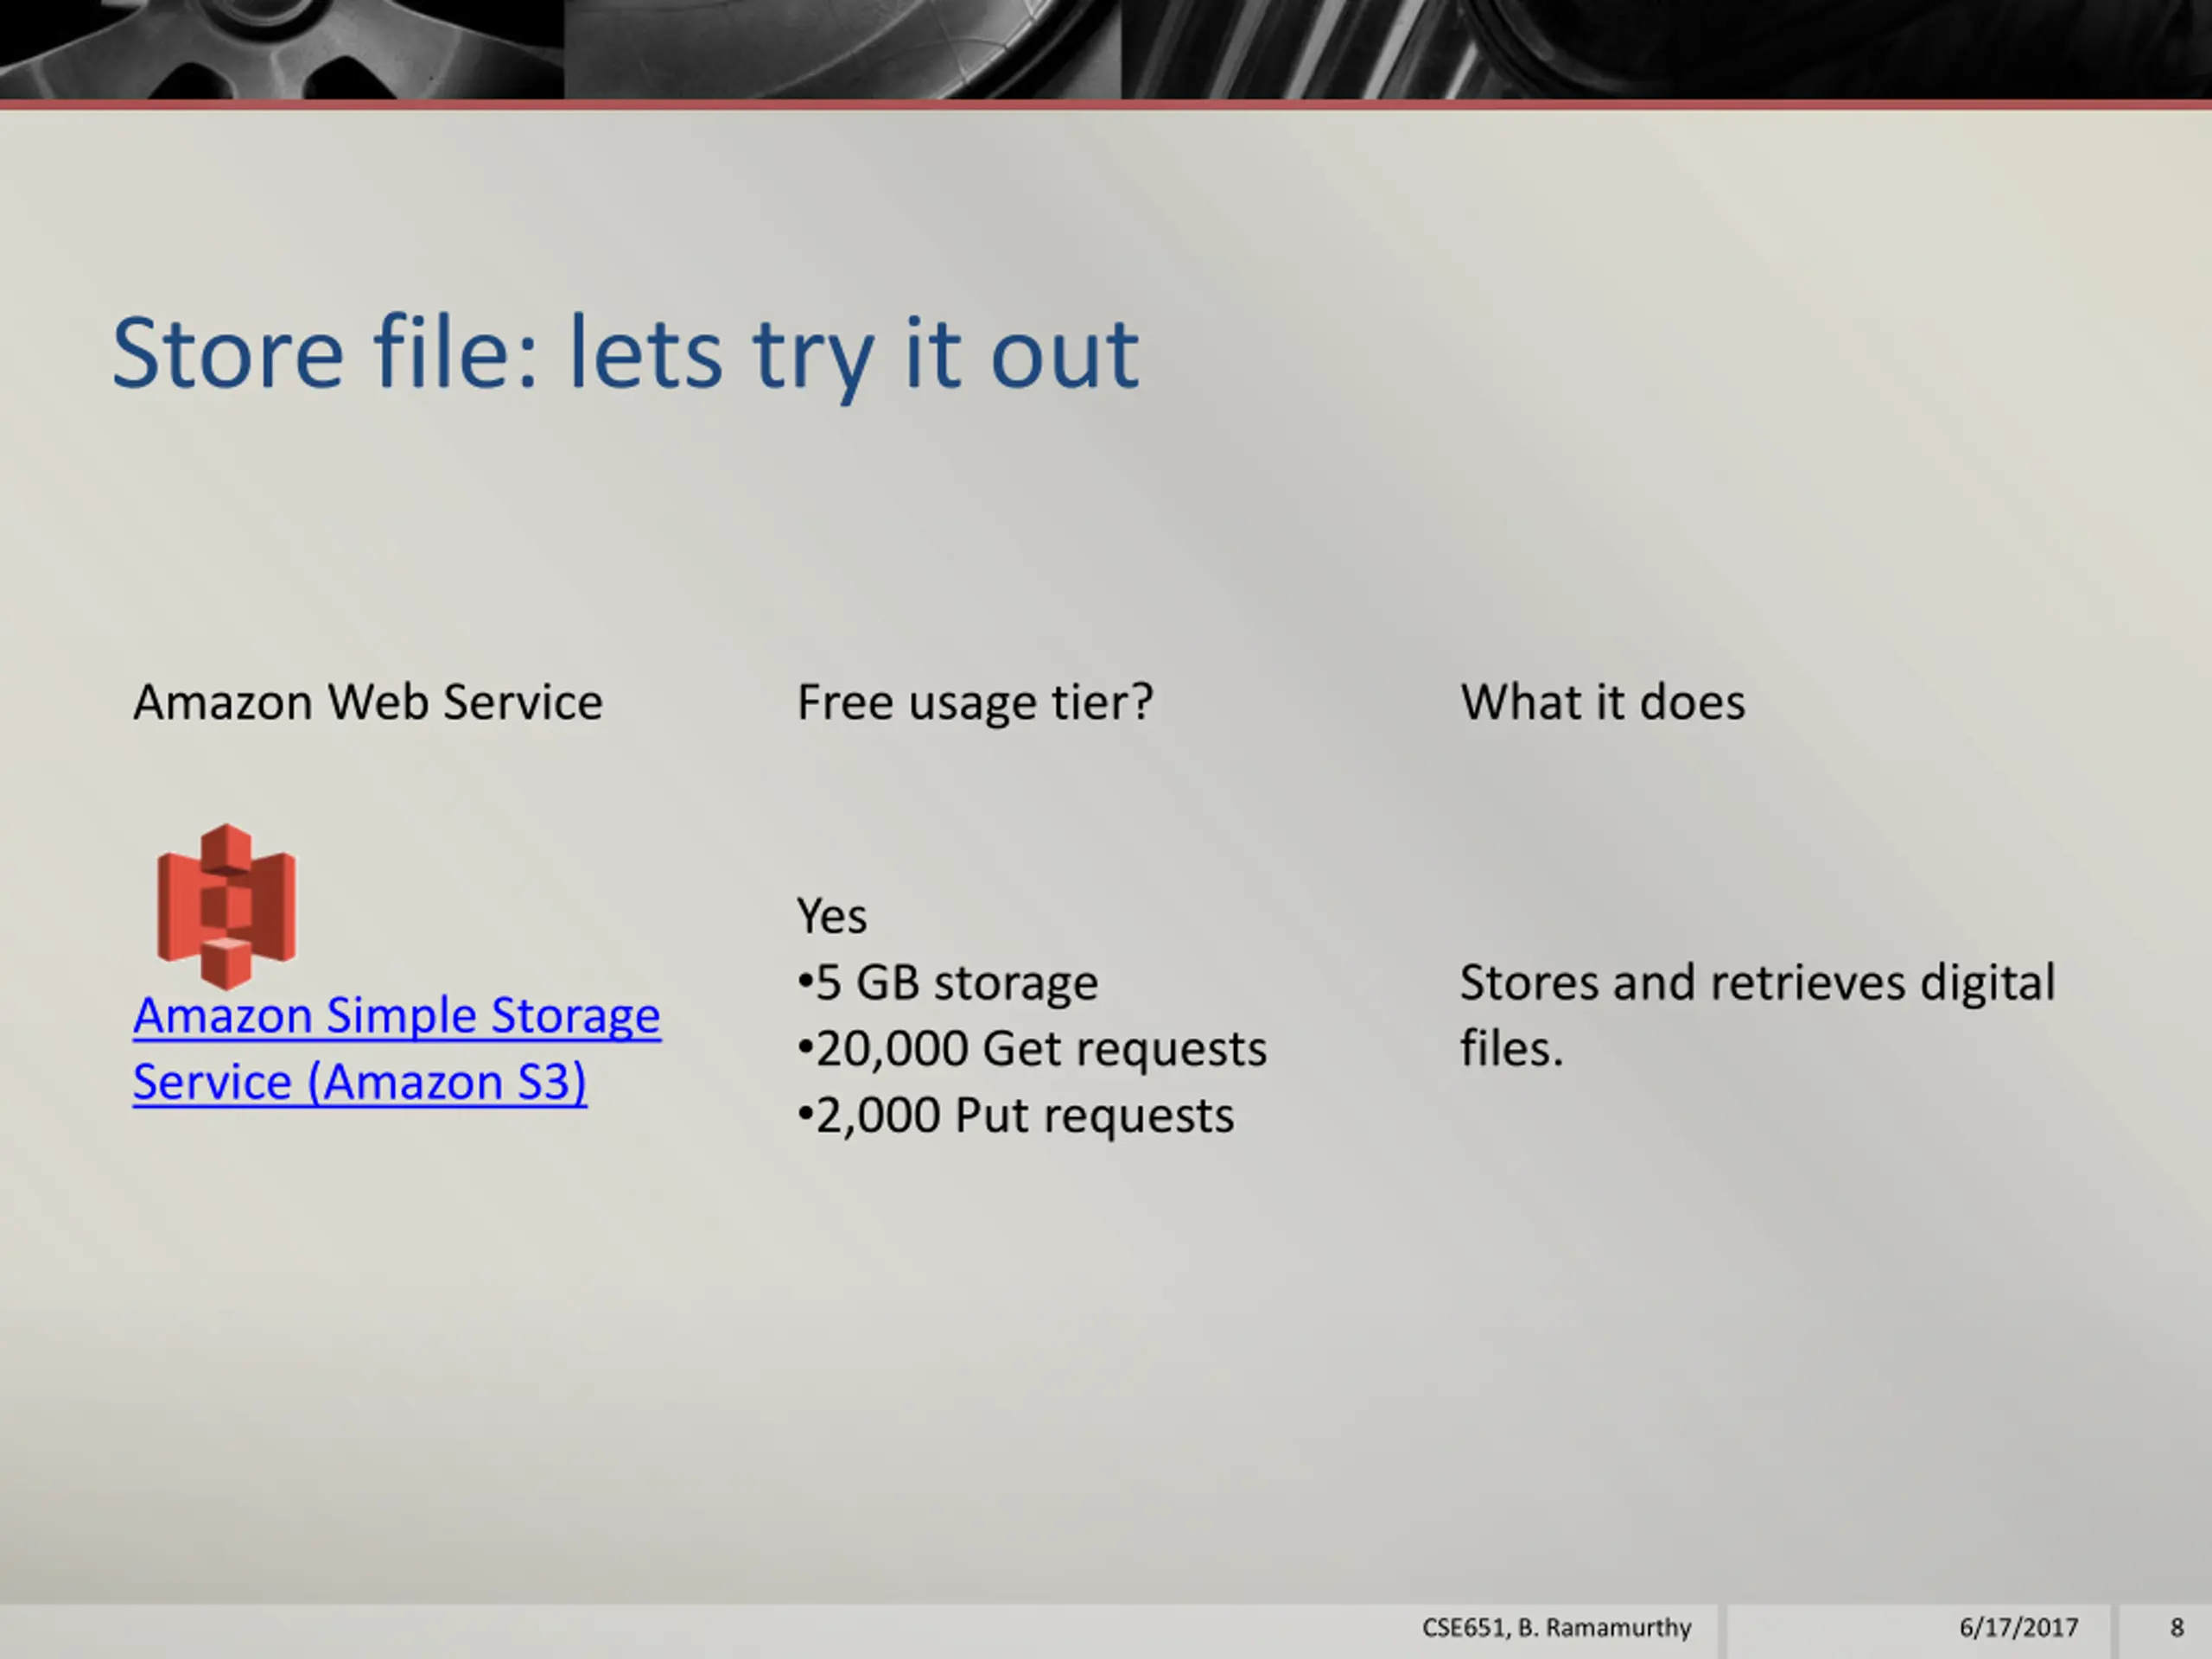
Task: Click the '2,000 Put requests' bullet
Action: point(1016,1116)
